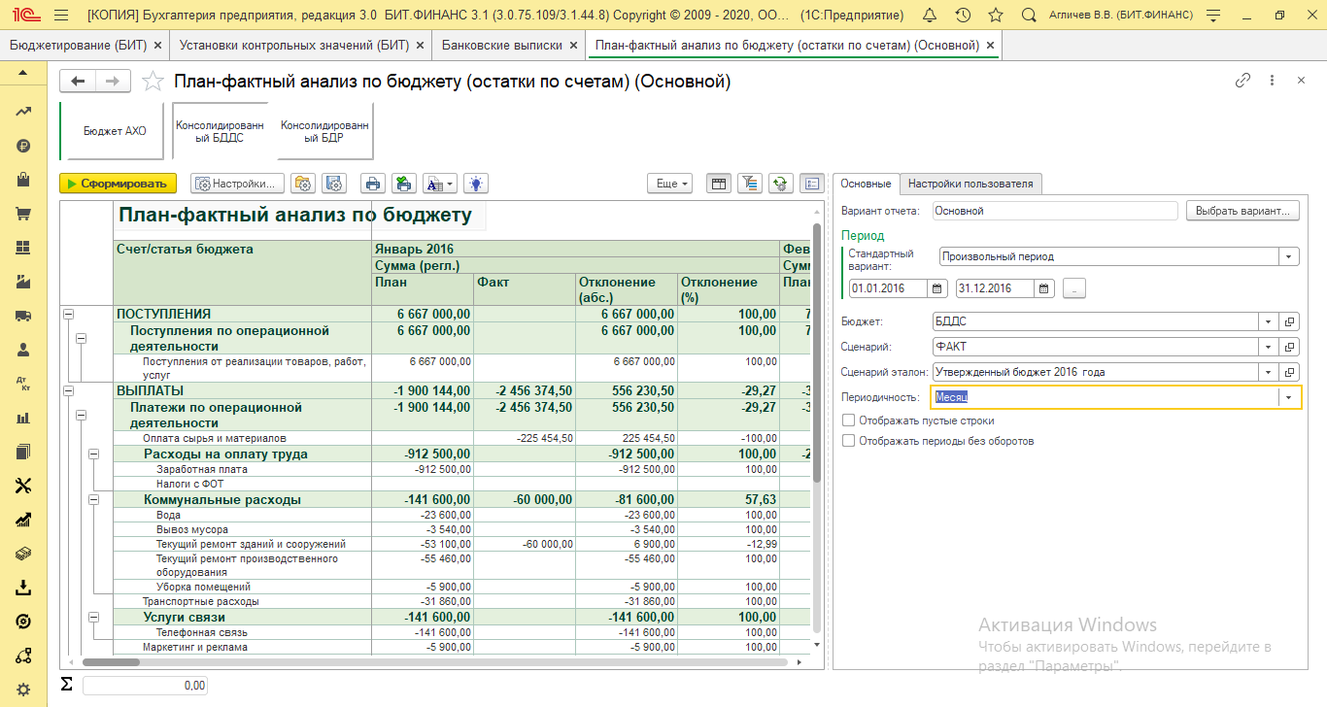Open start date calendar picker

coord(937,288)
